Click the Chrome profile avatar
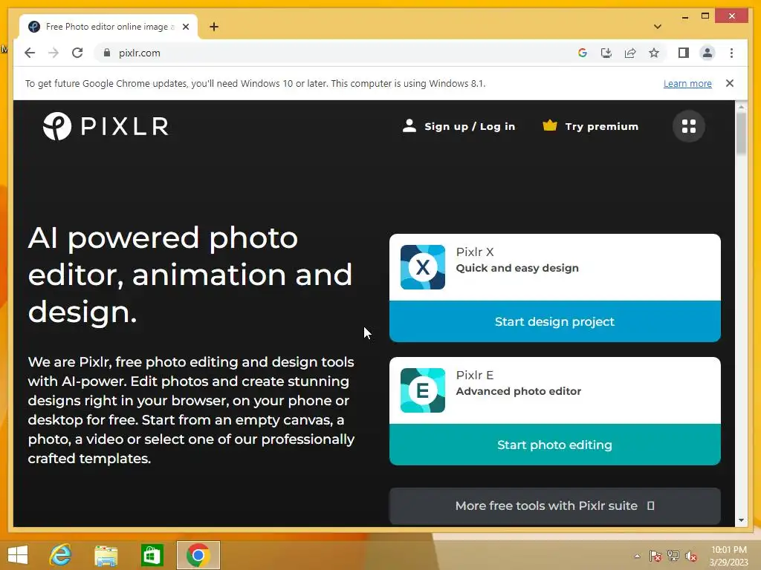The height and width of the screenshot is (570, 761). pos(707,53)
